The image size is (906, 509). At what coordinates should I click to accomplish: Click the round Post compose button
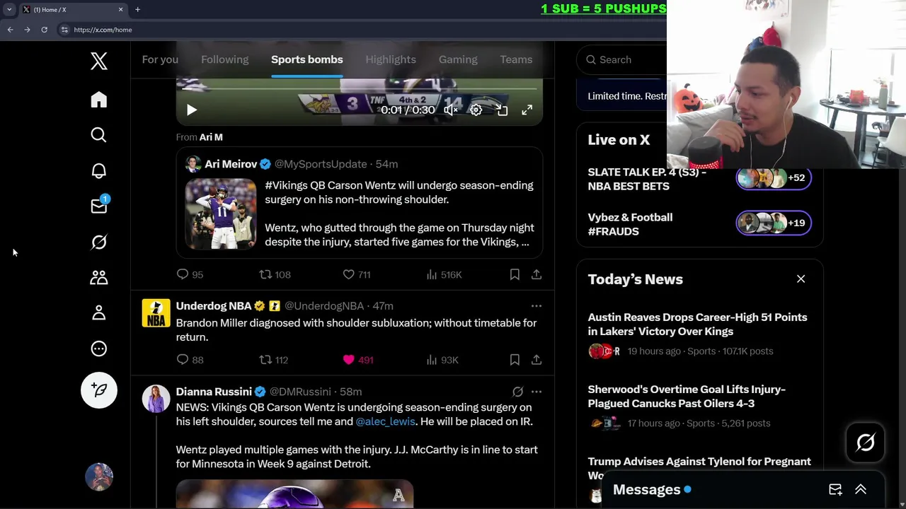pyautogui.click(x=99, y=390)
